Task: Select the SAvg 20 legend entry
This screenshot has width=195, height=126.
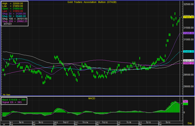Action: pos(10,13)
